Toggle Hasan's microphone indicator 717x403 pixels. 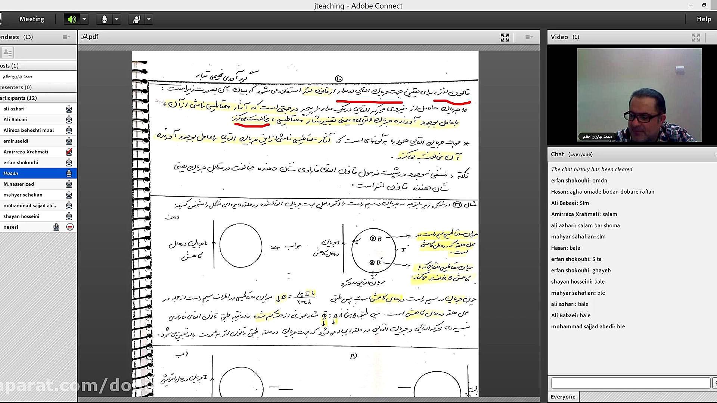[x=69, y=173]
